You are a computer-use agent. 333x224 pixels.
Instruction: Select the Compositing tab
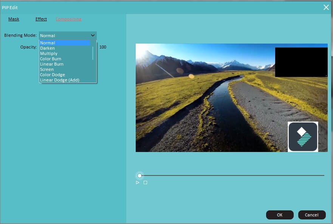tap(68, 19)
